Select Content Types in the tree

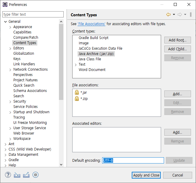click(x=25, y=43)
